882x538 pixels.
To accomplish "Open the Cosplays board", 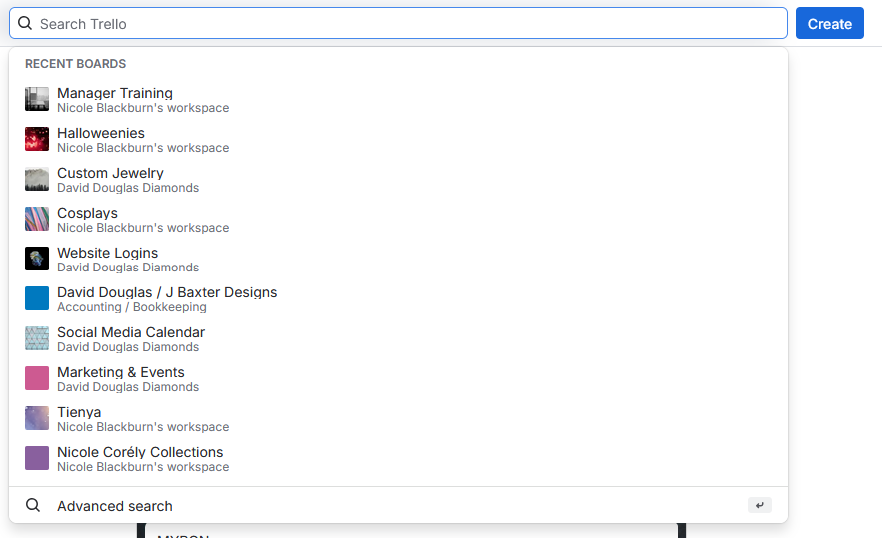I will (399, 220).
